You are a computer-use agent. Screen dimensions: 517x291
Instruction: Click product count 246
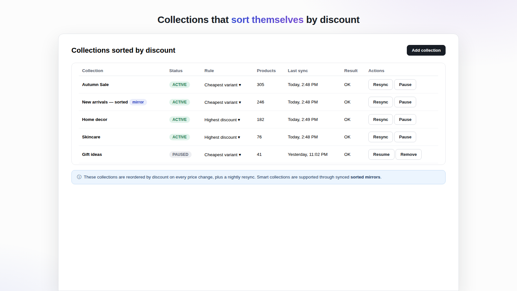[x=260, y=102]
